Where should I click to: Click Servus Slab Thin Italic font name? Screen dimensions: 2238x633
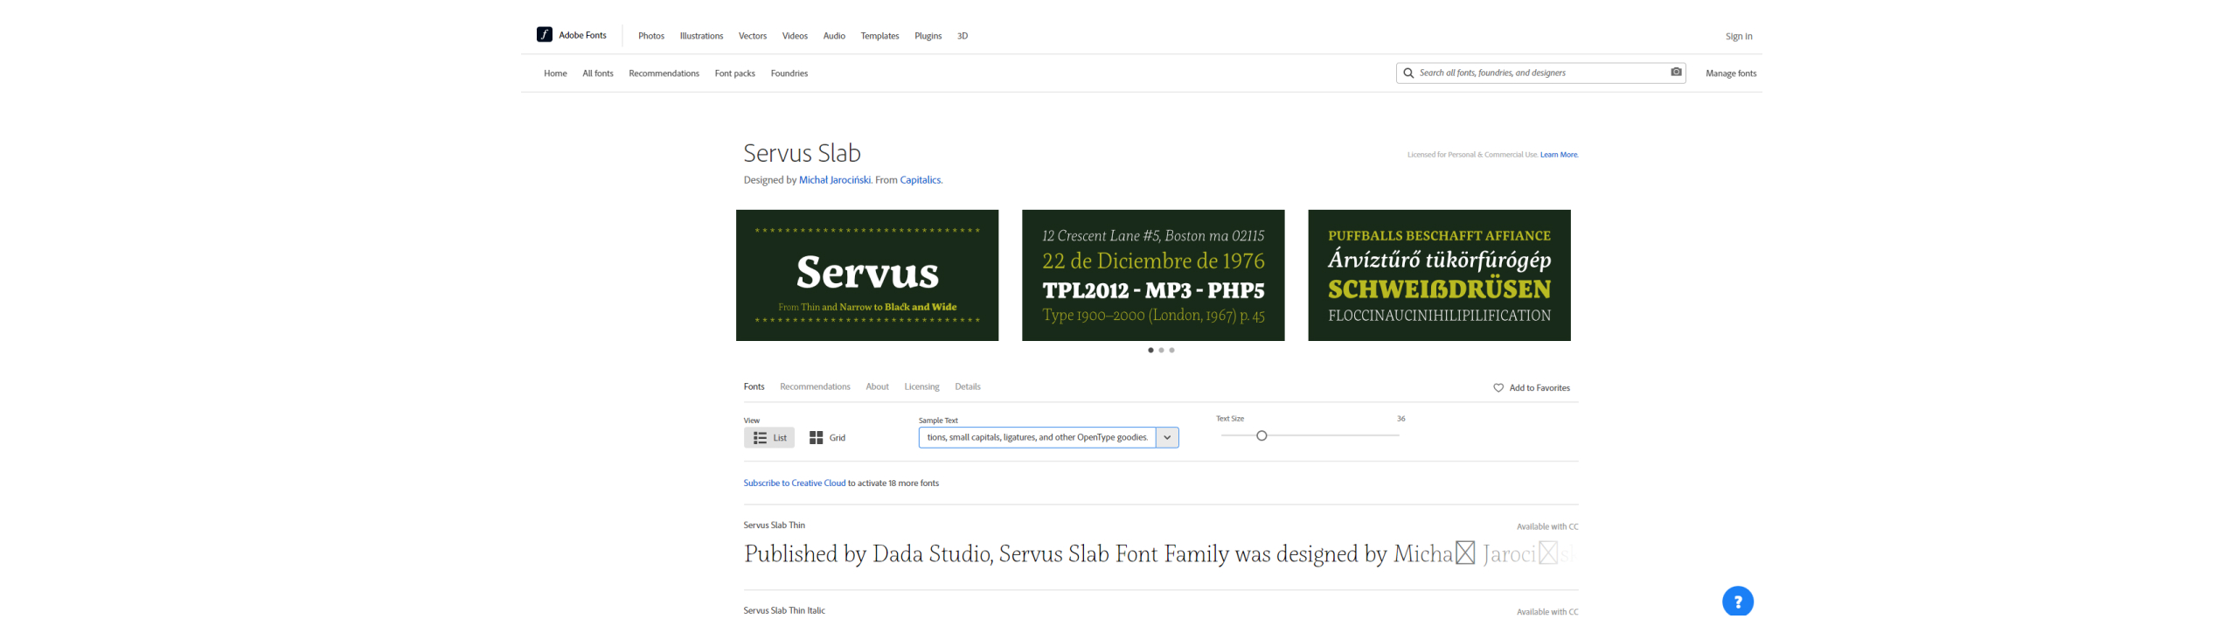[783, 611]
